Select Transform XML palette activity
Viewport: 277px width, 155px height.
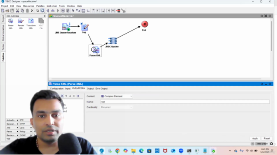click(31, 24)
